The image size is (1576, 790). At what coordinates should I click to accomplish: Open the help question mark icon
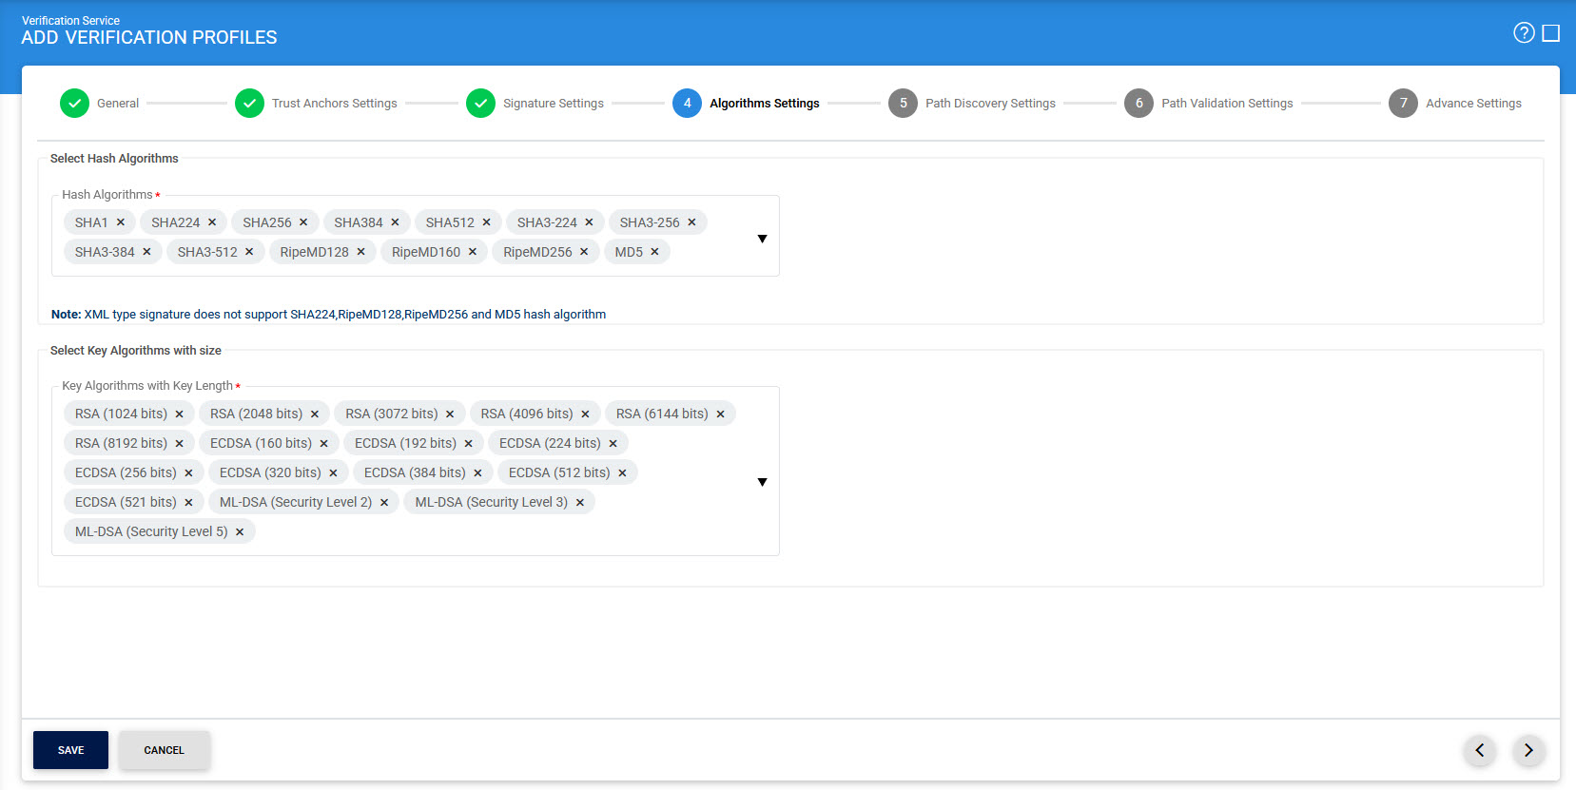click(1524, 33)
